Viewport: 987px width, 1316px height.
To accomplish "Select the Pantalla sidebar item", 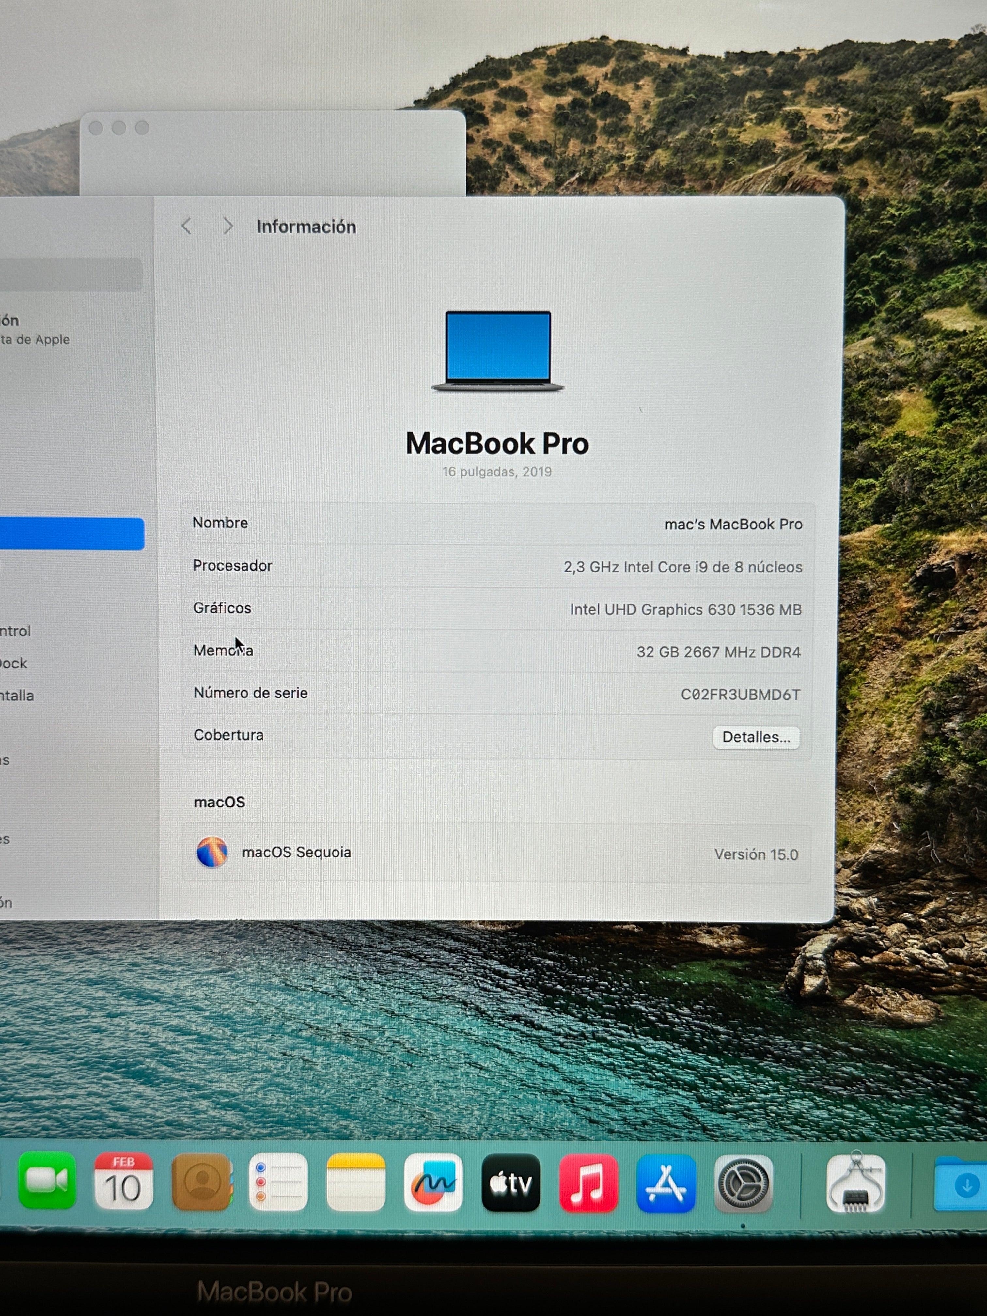I will point(17,696).
